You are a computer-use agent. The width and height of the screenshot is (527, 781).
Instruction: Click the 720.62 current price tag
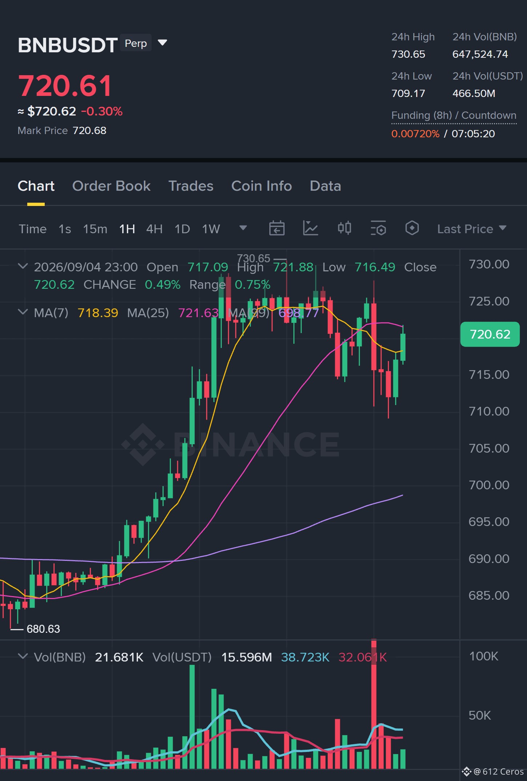490,334
